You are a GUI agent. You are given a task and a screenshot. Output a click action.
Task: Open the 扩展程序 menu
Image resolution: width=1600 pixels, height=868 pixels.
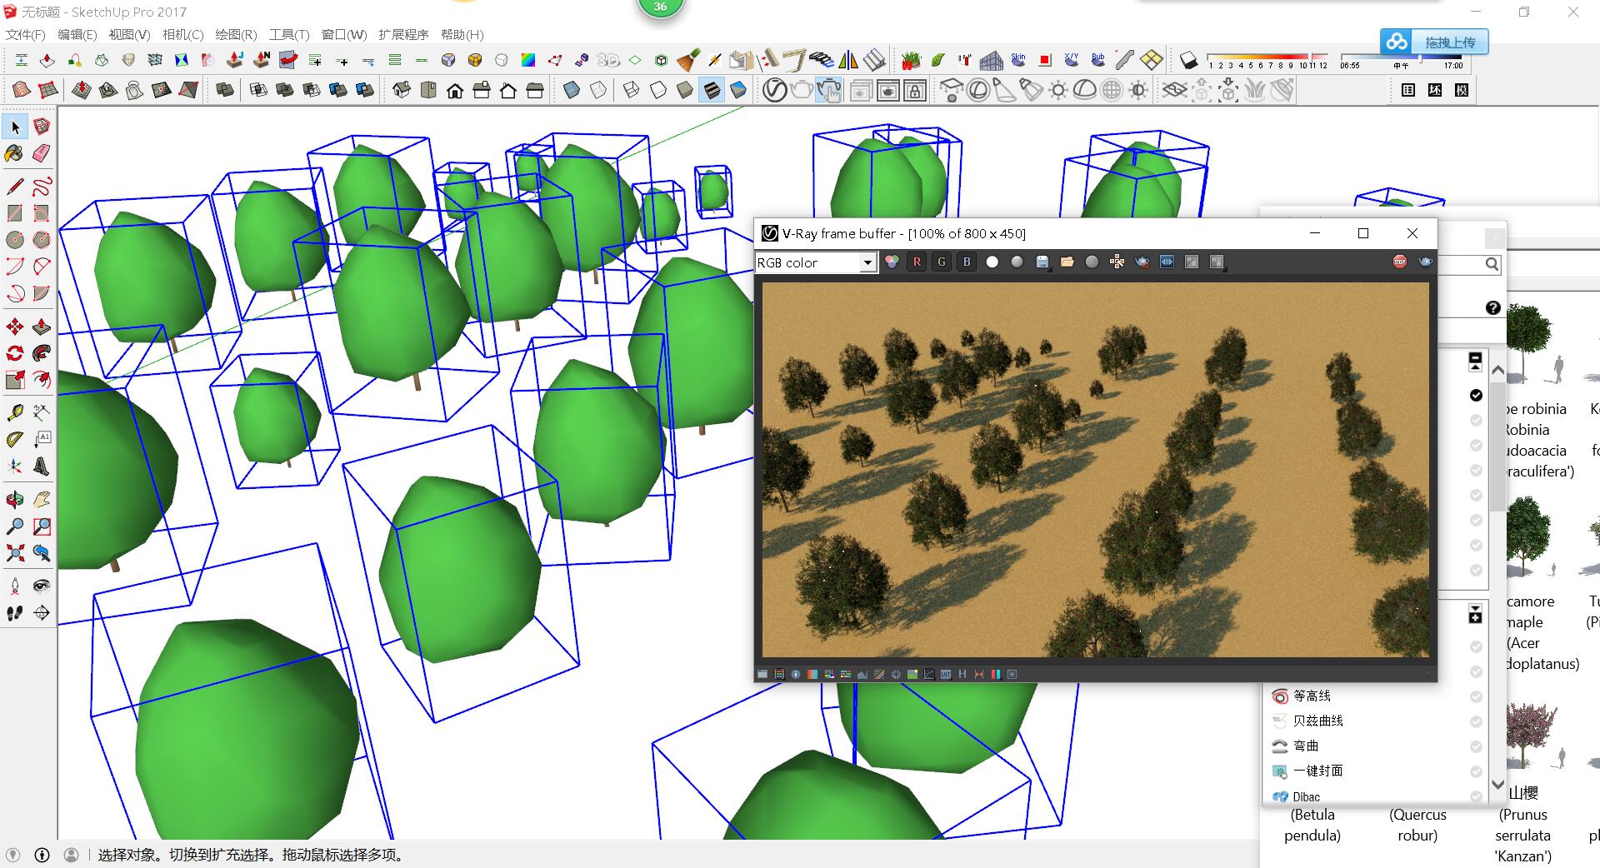[x=403, y=34]
